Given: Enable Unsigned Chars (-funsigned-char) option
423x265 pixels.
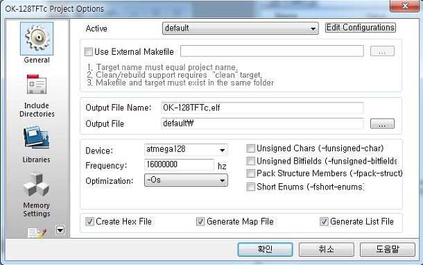Looking at the screenshot, I should click(250, 148).
